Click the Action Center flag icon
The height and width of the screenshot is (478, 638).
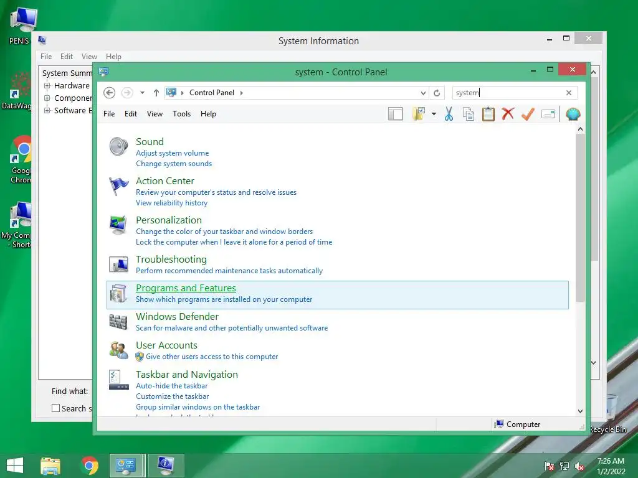pyautogui.click(x=118, y=186)
